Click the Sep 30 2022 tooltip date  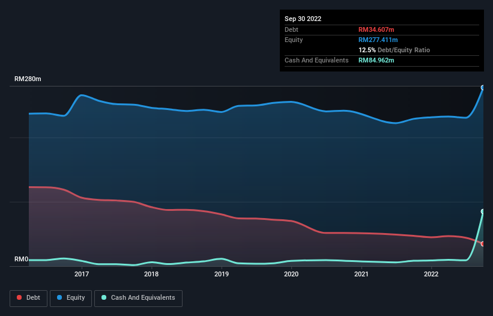(303, 19)
